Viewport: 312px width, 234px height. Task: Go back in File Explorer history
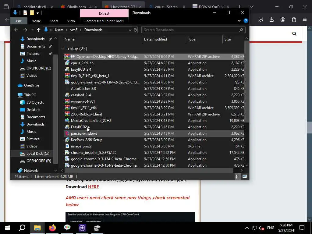click(x=16, y=30)
